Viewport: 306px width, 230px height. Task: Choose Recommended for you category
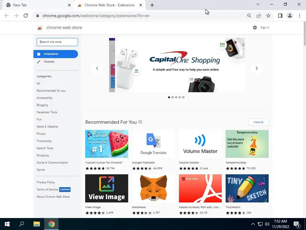click(51, 91)
